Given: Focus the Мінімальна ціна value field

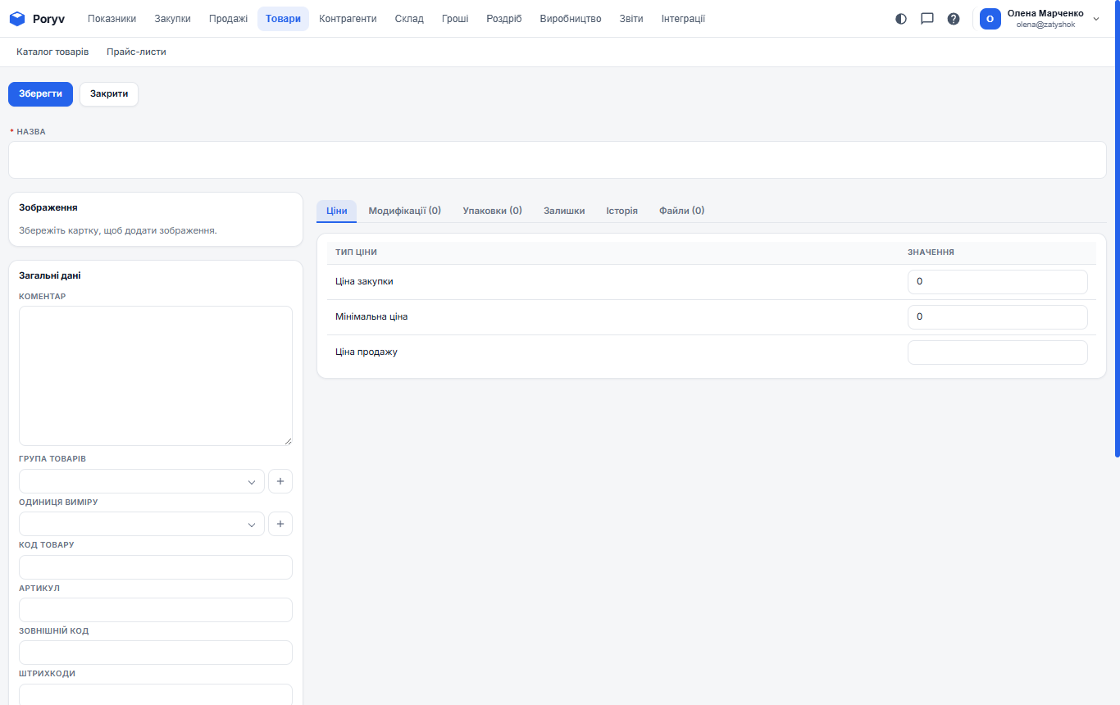Looking at the screenshot, I should (998, 317).
